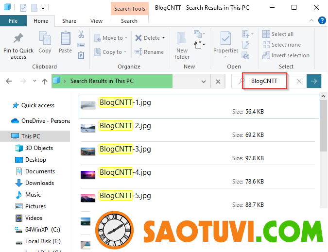This screenshot has height=252, width=328.
Task: Clear the BlogCNTT search text
Action: pos(299,81)
